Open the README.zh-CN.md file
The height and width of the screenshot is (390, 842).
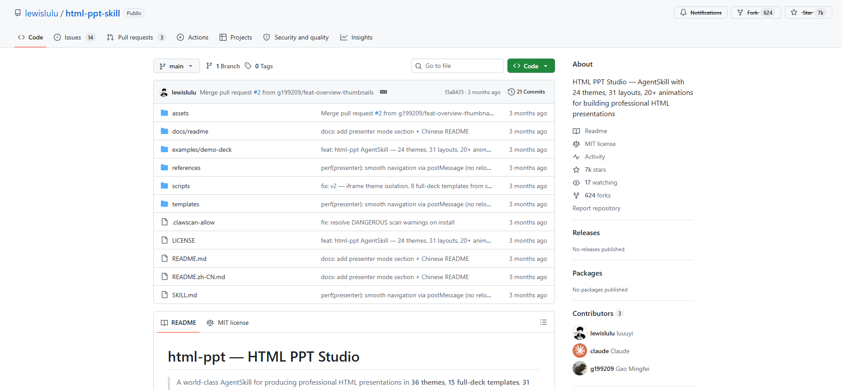tap(199, 277)
